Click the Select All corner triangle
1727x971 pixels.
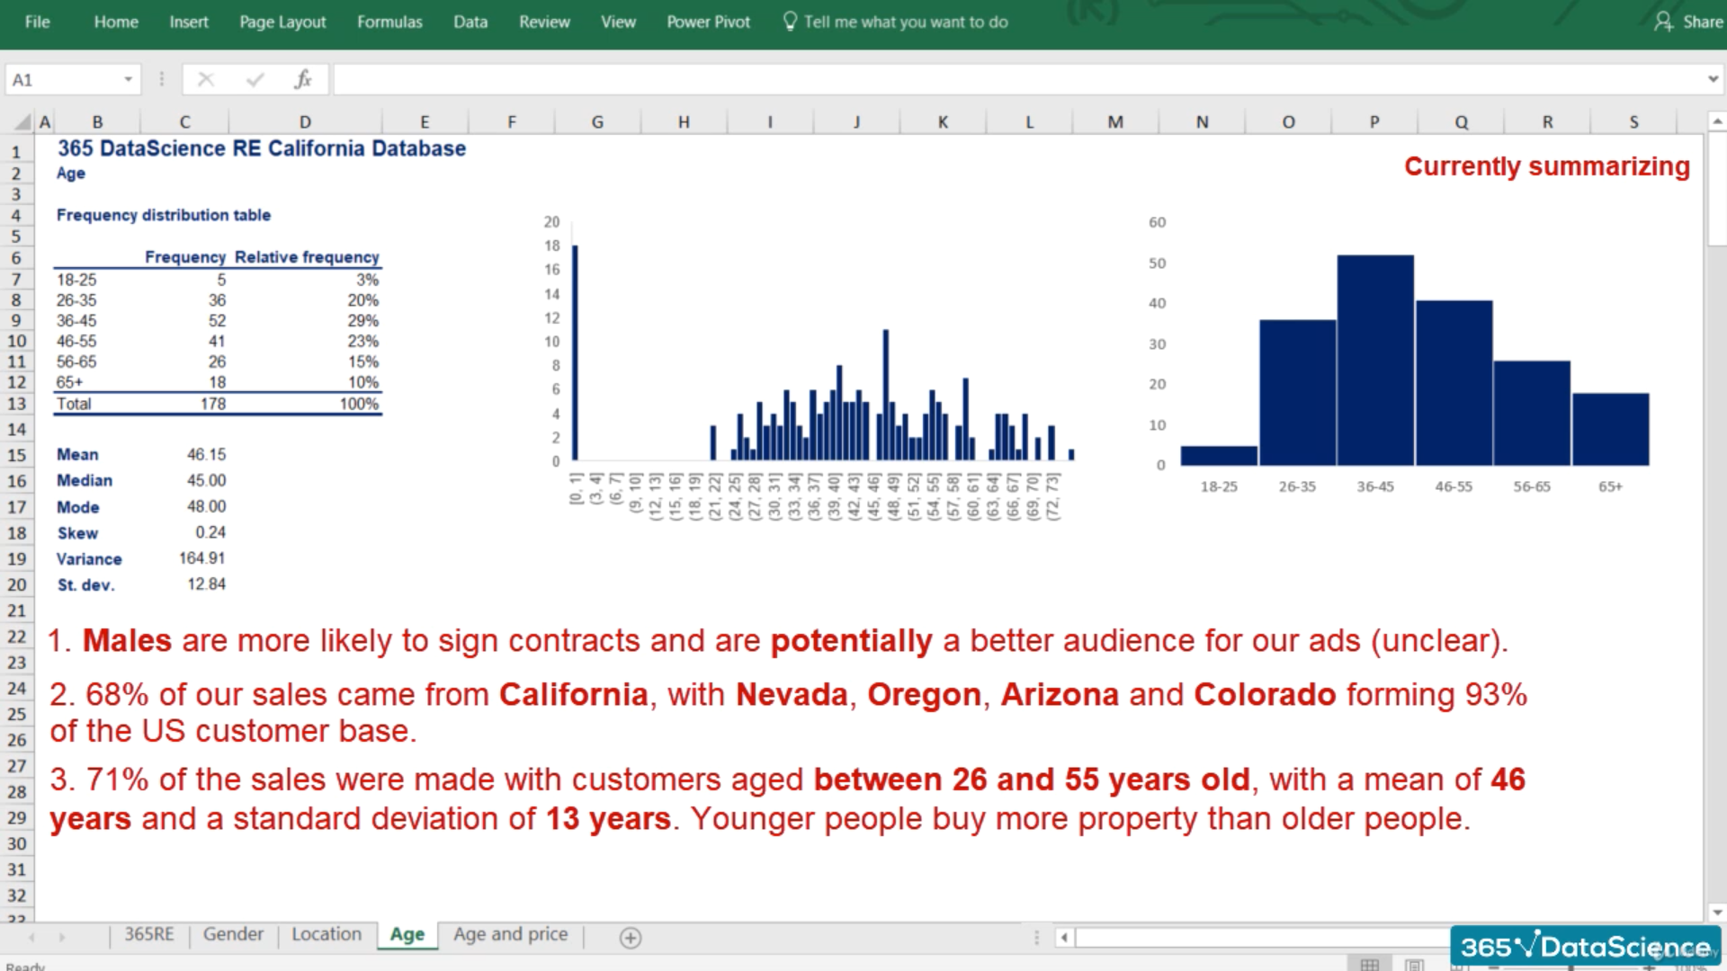point(22,122)
